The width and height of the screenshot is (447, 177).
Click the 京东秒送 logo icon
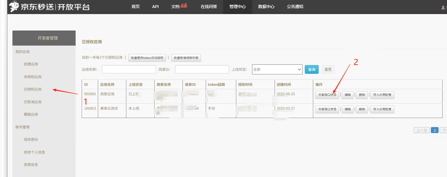14,6
